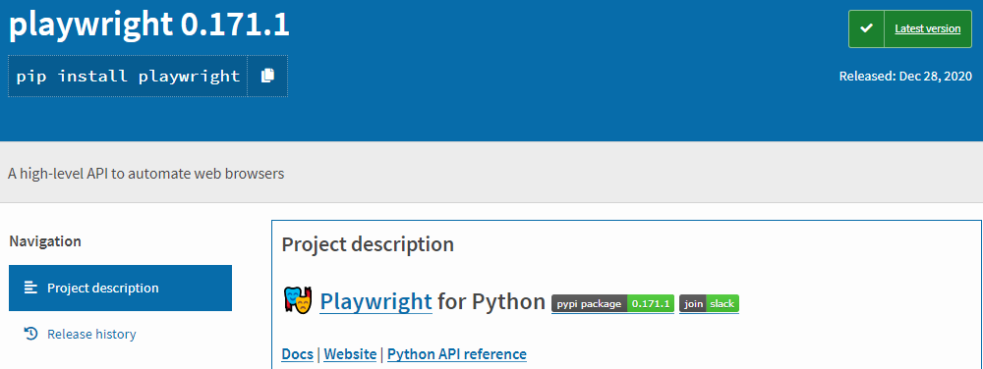
Task: Open the pypi package badge
Action: click(x=612, y=304)
